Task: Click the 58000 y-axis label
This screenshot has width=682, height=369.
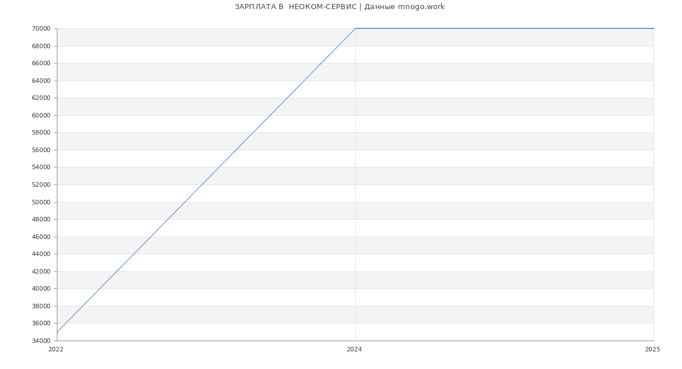Action: pyautogui.click(x=41, y=133)
